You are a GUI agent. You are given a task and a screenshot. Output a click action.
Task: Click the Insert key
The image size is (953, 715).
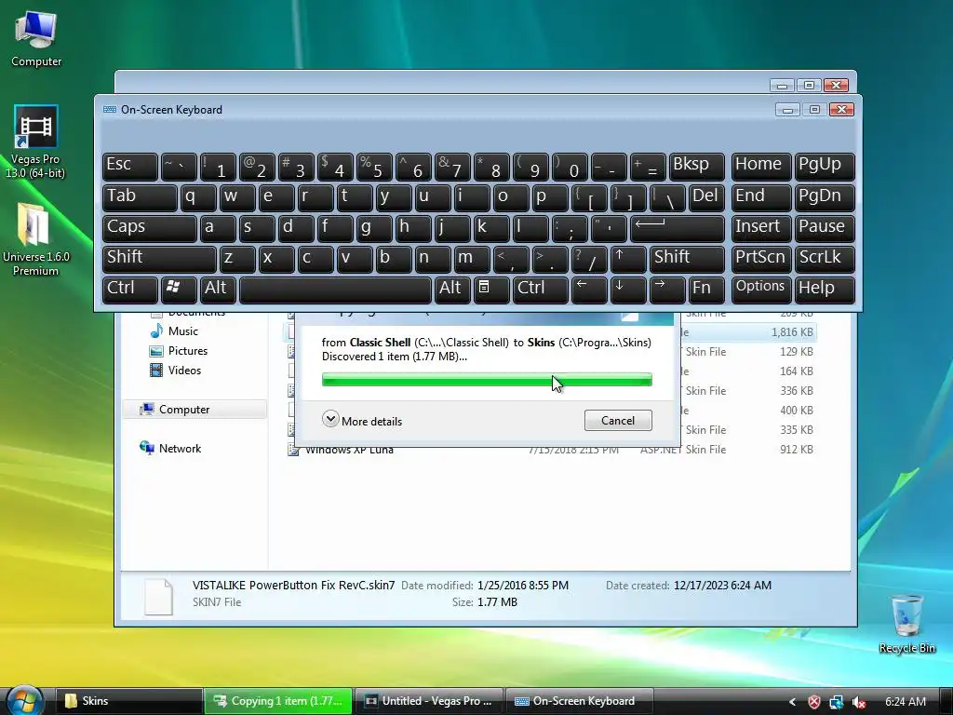pyautogui.click(x=761, y=228)
